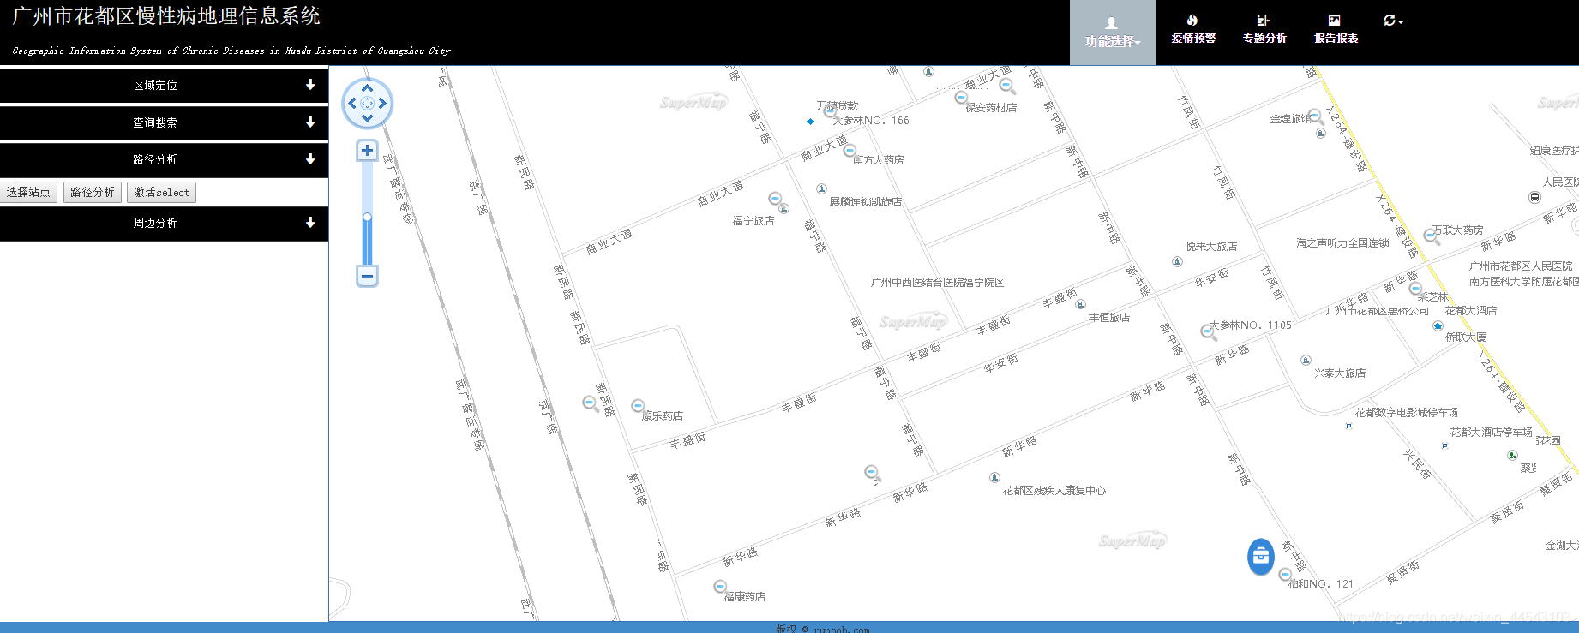1579x633 pixels.
Task: Click the 广州中西医结合医院福宁院区 map label
Action: [x=937, y=283]
